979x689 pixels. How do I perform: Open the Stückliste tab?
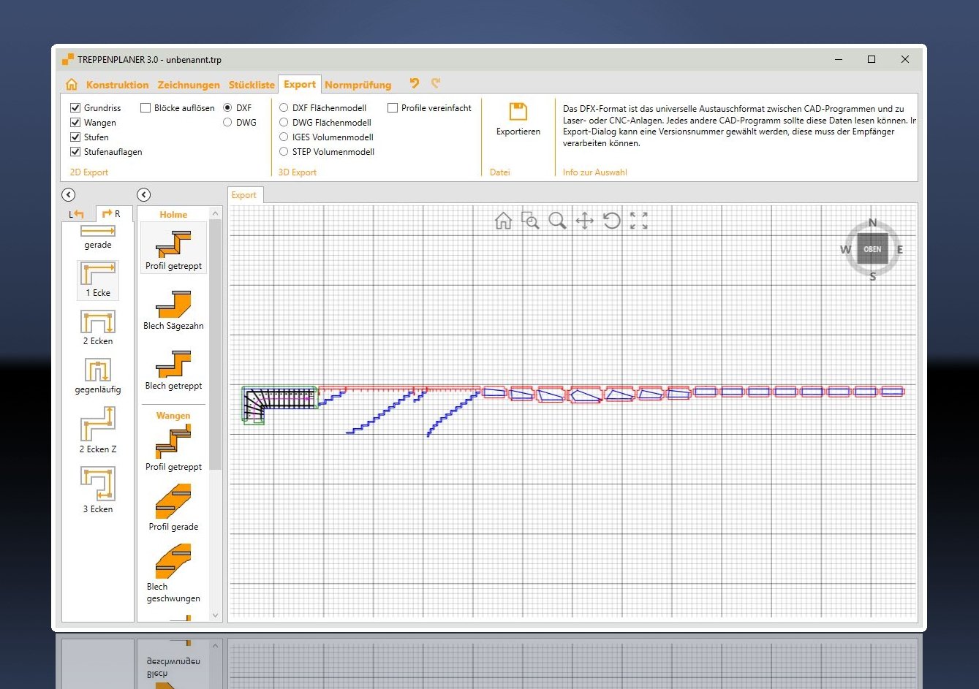[x=252, y=85]
